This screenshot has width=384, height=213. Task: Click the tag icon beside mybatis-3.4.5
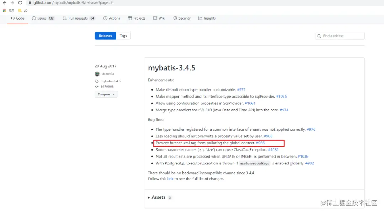click(97, 81)
